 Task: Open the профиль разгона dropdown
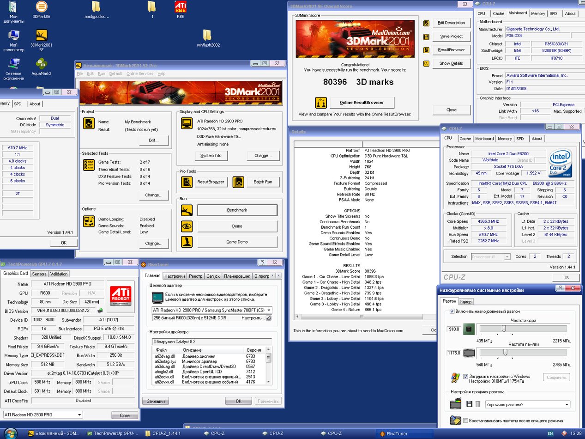(x=528, y=405)
